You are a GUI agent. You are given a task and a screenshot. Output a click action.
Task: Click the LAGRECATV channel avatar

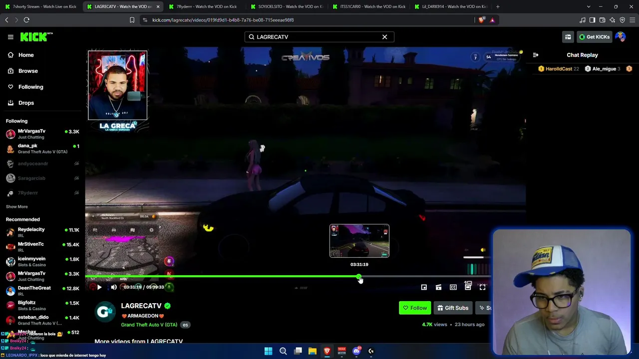[x=105, y=312]
